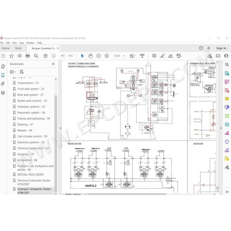Viewport: 231px width, 231px height.
Task: Open page thumbnails panel icon
Action: point(3,66)
